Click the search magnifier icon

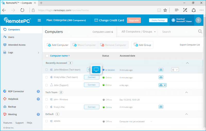(x=200, y=32)
